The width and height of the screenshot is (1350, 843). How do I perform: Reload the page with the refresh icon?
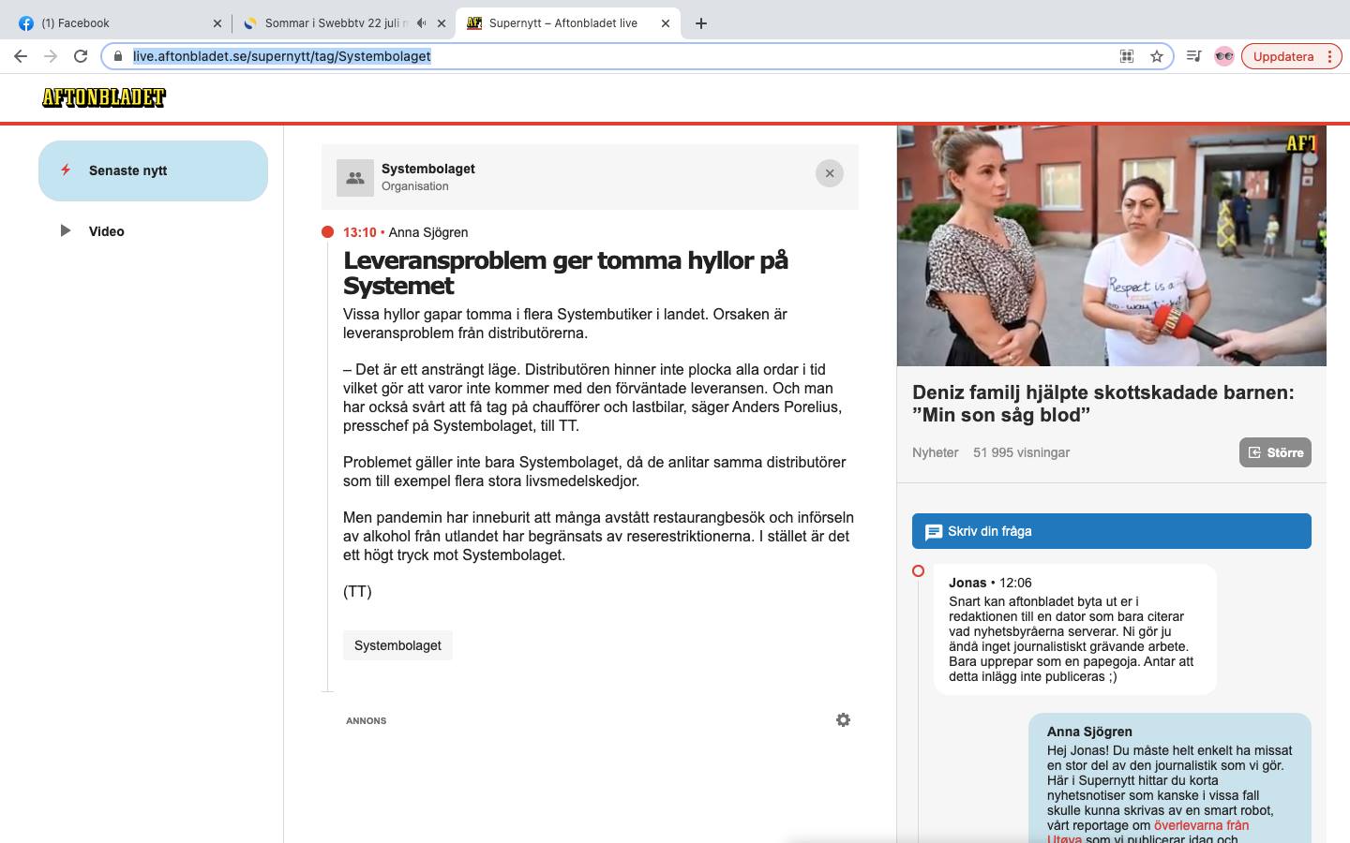[80, 56]
